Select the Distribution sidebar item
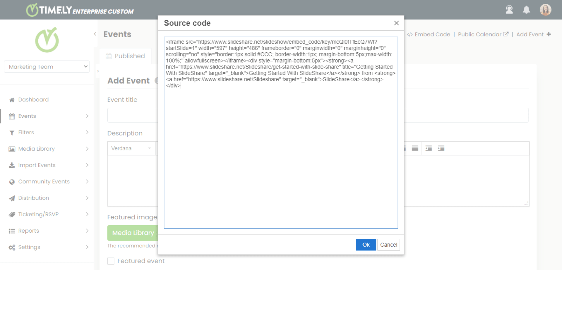Image resolution: width=562 pixels, height=316 pixels. pos(34,198)
